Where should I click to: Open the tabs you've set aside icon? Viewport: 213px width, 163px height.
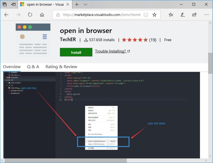[5, 4]
